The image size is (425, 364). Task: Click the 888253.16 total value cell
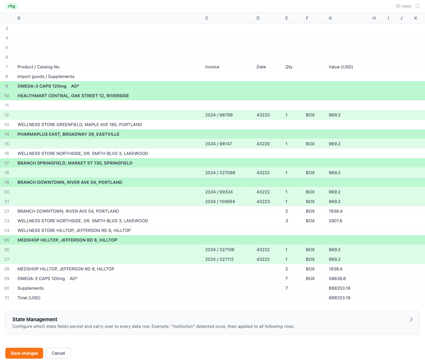pyautogui.click(x=340, y=298)
